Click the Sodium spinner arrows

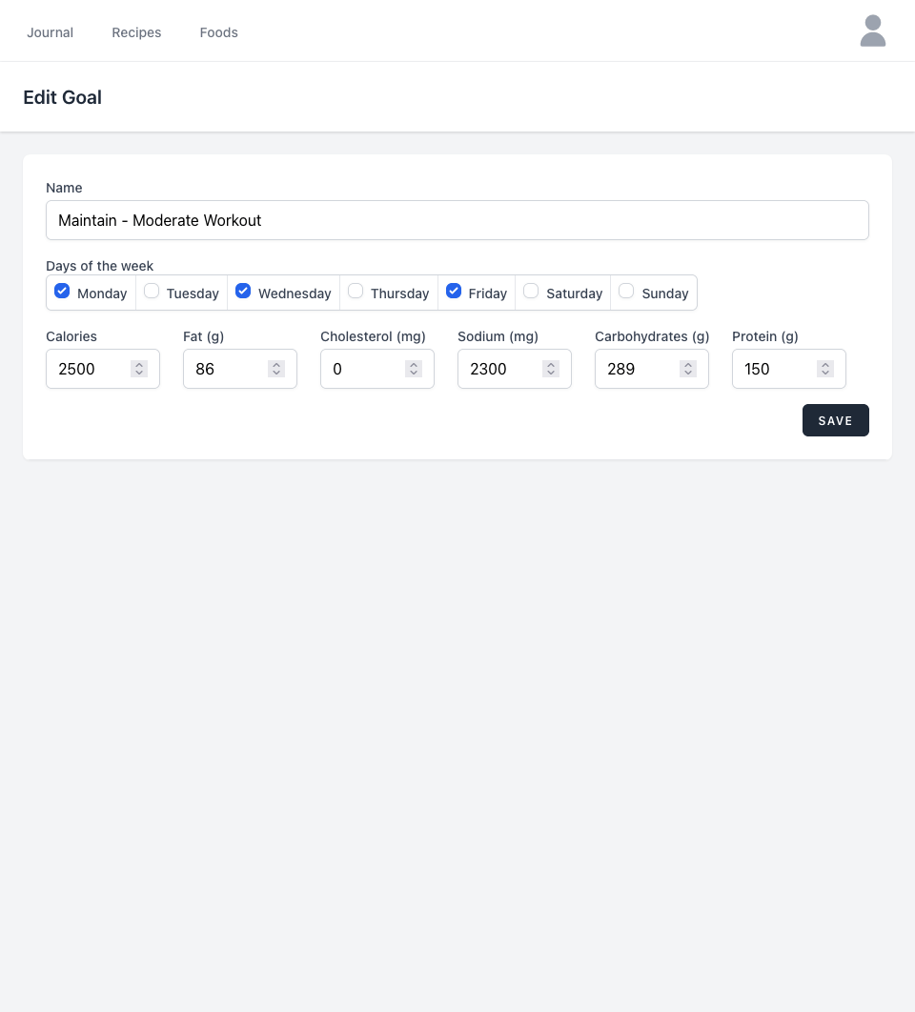point(551,369)
